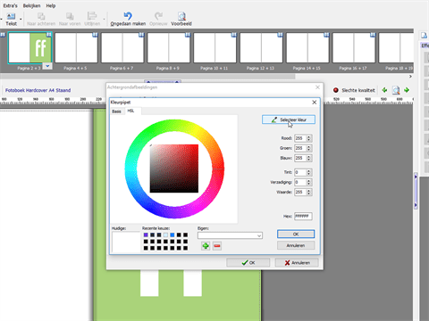This screenshot has width=429, height=321.
Task: Expand the Tekst tool dropdown arrow
Action: click(x=21, y=20)
